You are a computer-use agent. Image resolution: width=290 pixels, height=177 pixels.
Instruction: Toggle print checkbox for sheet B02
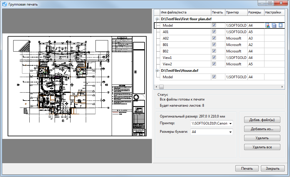214,51
